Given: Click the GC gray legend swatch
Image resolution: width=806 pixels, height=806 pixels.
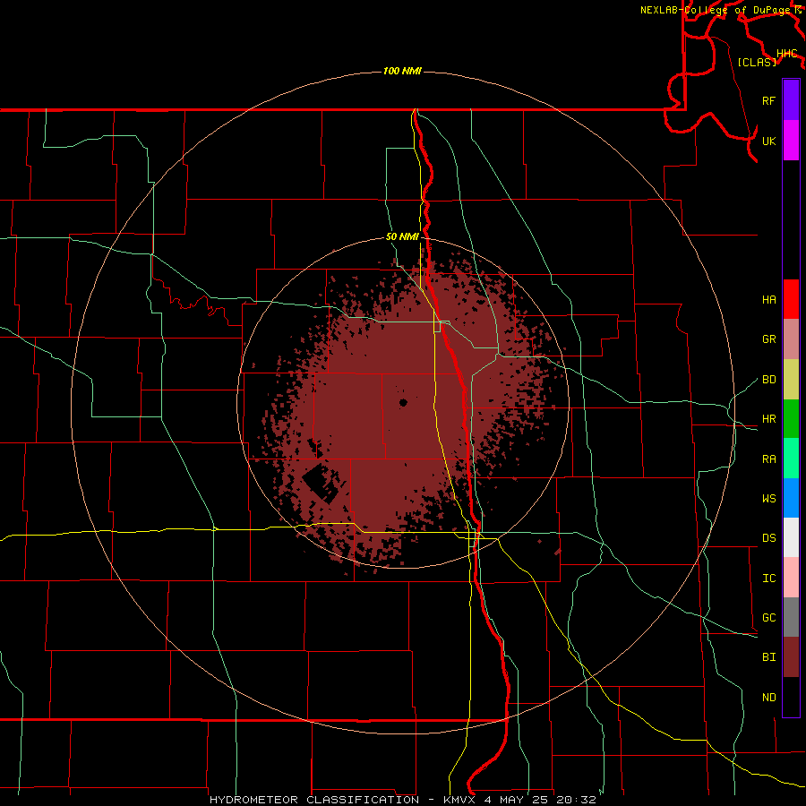Looking at the screenshot, I should click(x=791, y=617).
